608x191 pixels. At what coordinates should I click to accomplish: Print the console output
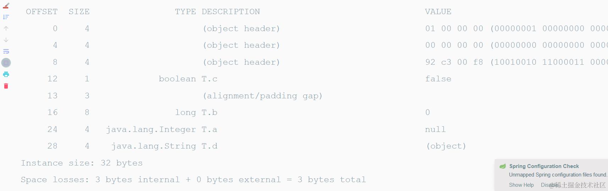(6, 74)
